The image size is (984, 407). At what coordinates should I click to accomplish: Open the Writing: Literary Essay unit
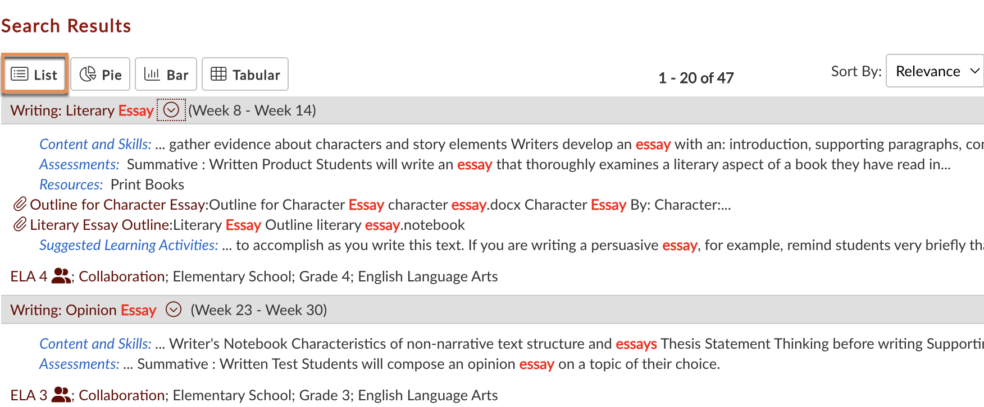82,110
